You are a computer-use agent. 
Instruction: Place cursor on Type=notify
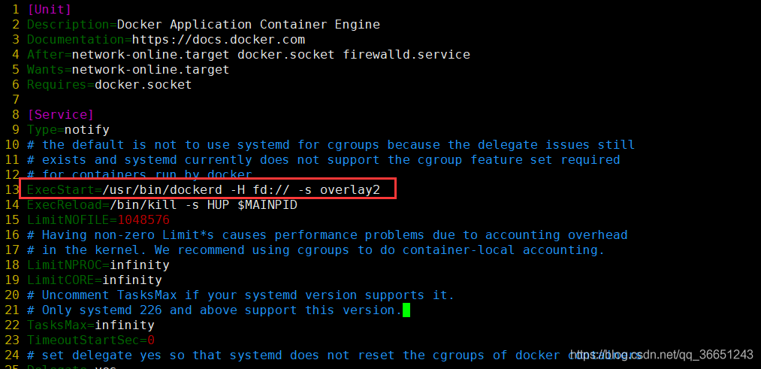(x=68, y=129)
